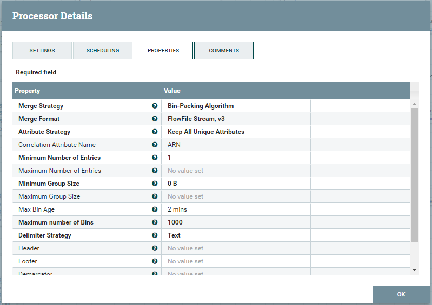Viewport: 432px width, 305px height.
Task: Click help icon for Maximum Group Size
Action: click(x=155, y=196)
